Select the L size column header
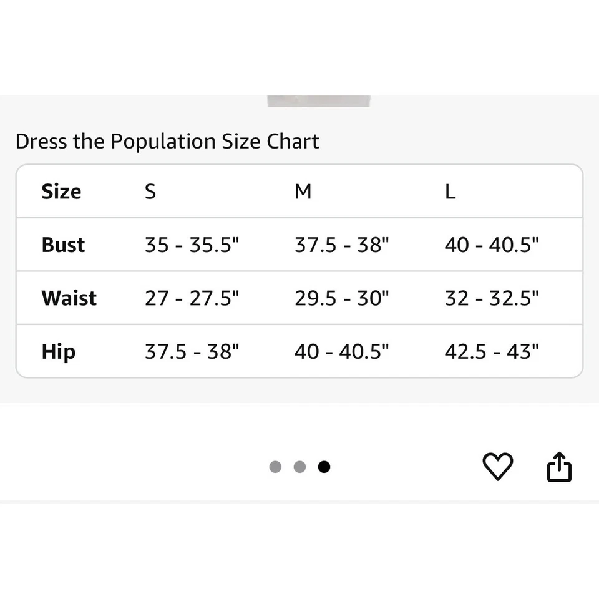Image resolution: width=599 pixels, height=599 pixels. (450, 192)
